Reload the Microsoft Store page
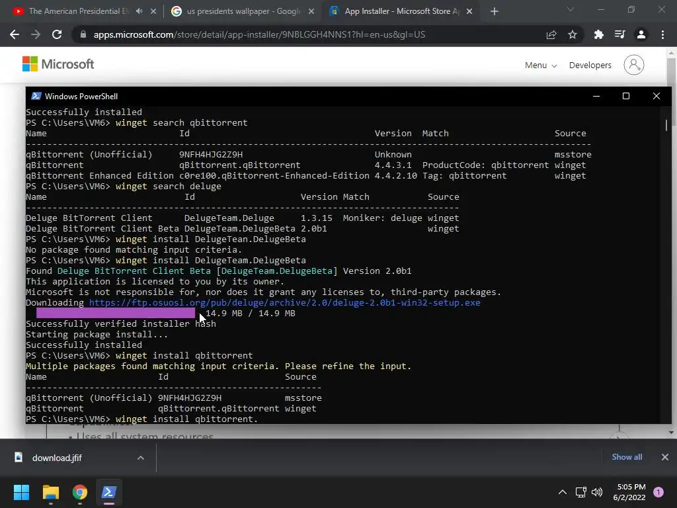The width and height of the screenshot is (677, 508). 57,34
